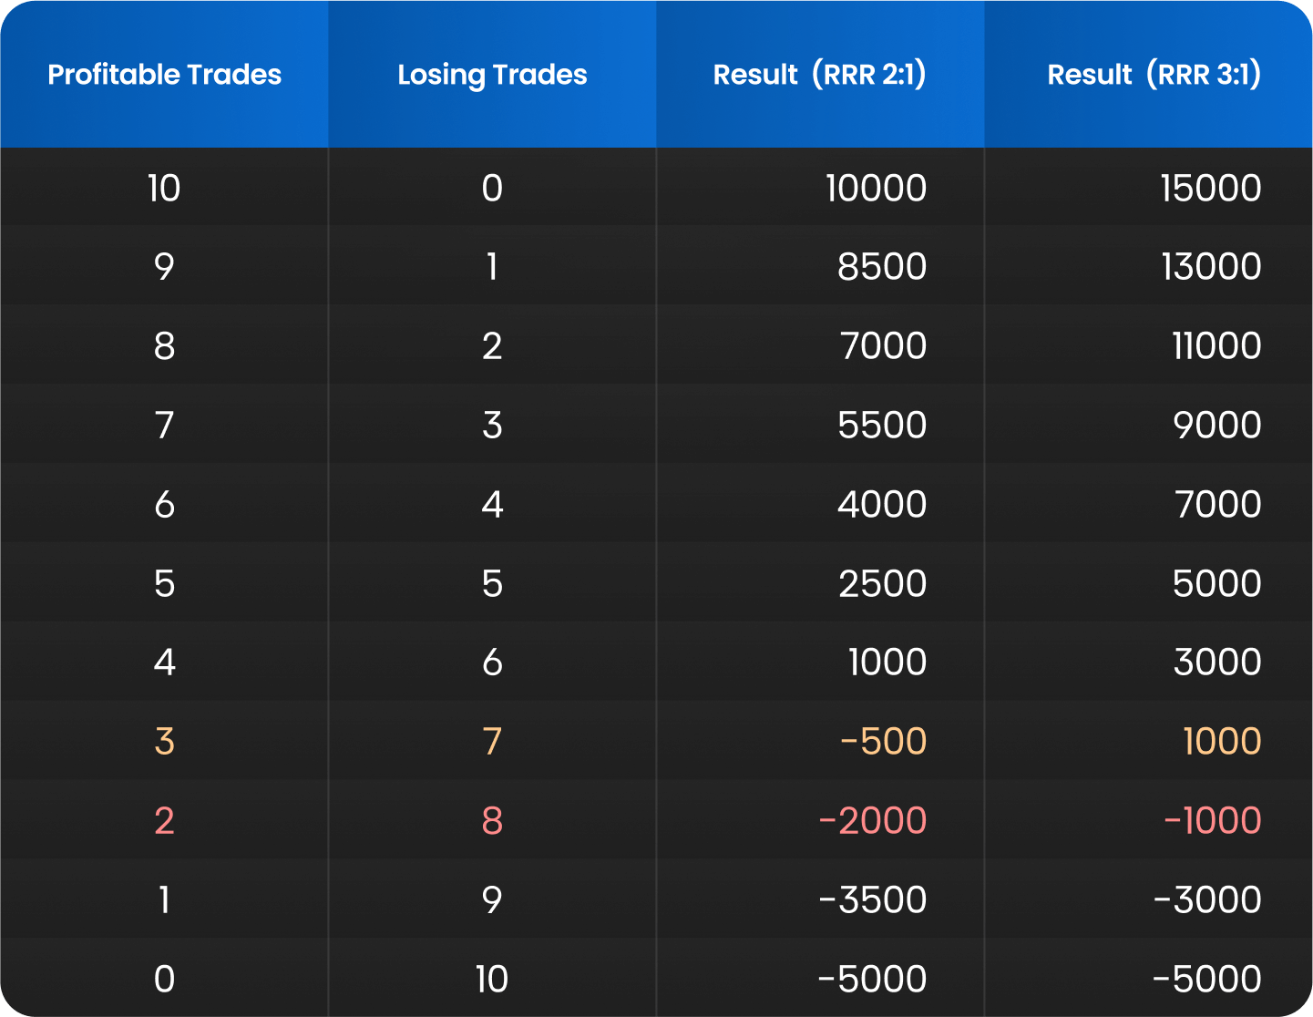Select the red -2000 result value
Viewport: 1313px width, 1017px height.
pyautogui.click(x=872, y=821)
